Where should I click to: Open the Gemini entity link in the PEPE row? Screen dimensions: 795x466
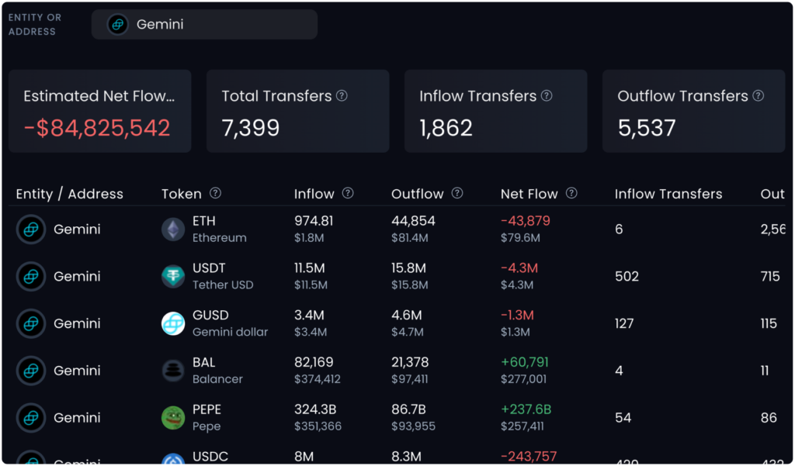click(x=77, y=418)
